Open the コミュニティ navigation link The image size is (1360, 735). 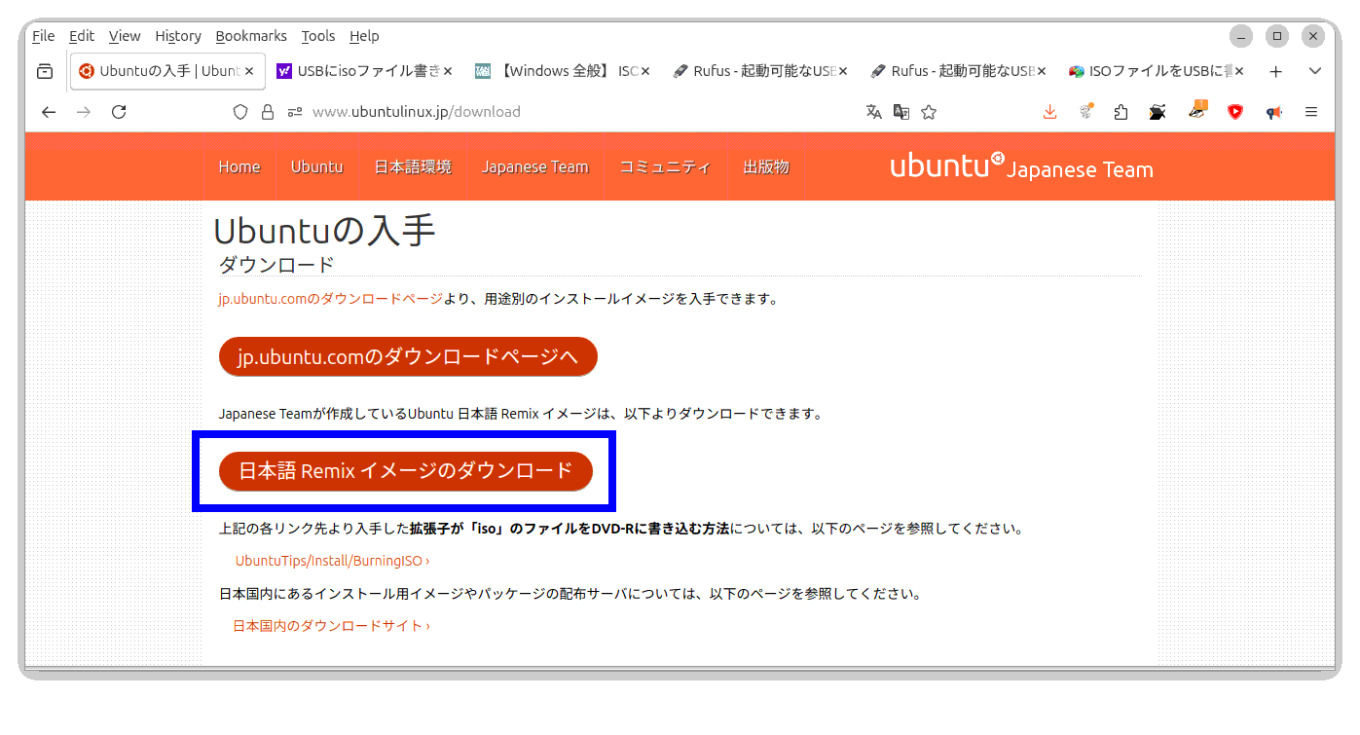pos(666,167)
